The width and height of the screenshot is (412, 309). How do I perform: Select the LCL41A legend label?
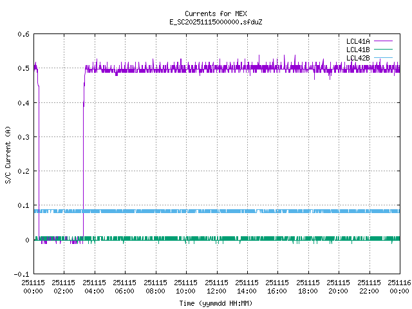tap(357, 41)
